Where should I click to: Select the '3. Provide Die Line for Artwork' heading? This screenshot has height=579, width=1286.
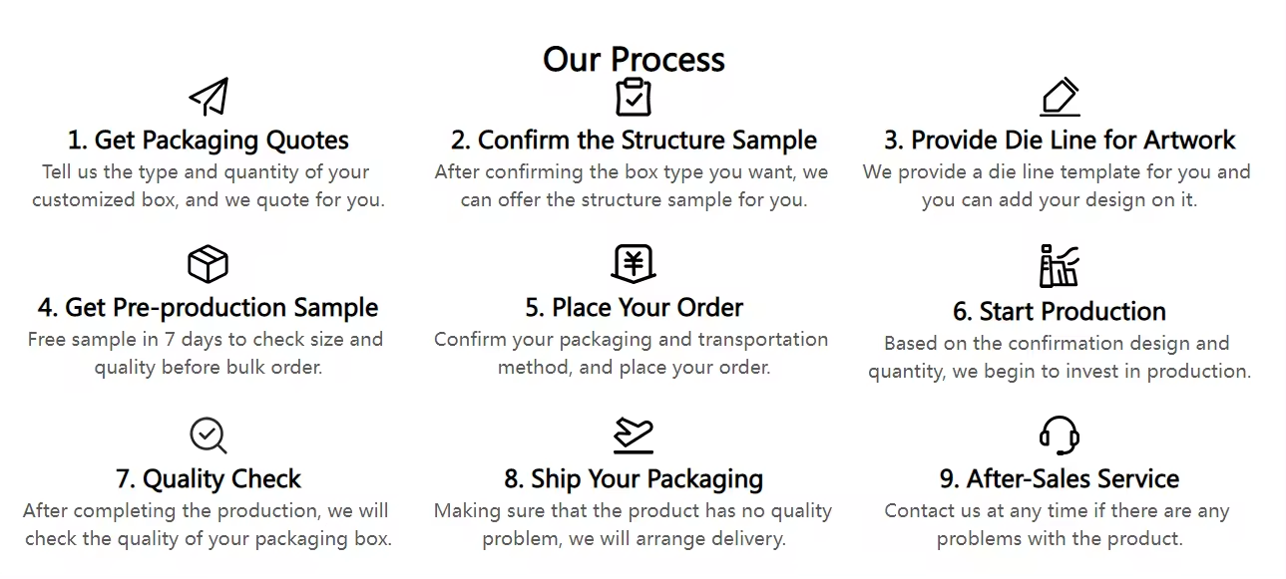coord(1059,140)
